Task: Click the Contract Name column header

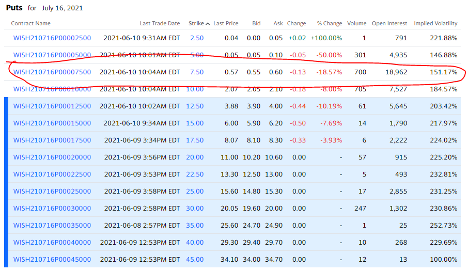Action: [31, 23]
